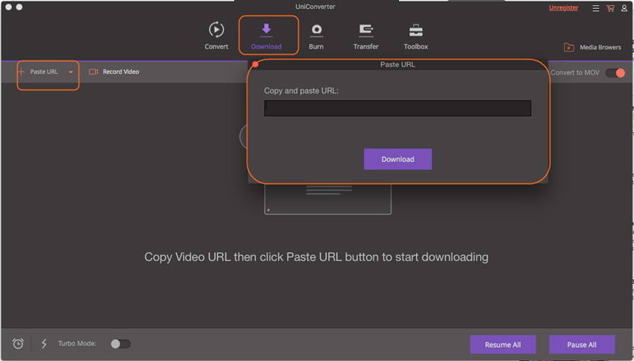This screenshot has height=361, width=634.
Task: Click the Record Video button
Action: (114, 72)
